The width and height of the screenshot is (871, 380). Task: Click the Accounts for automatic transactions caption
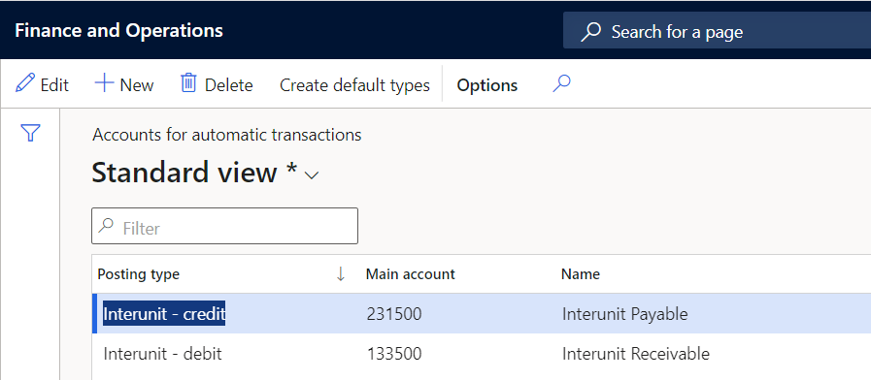click(x=226, y=135)
